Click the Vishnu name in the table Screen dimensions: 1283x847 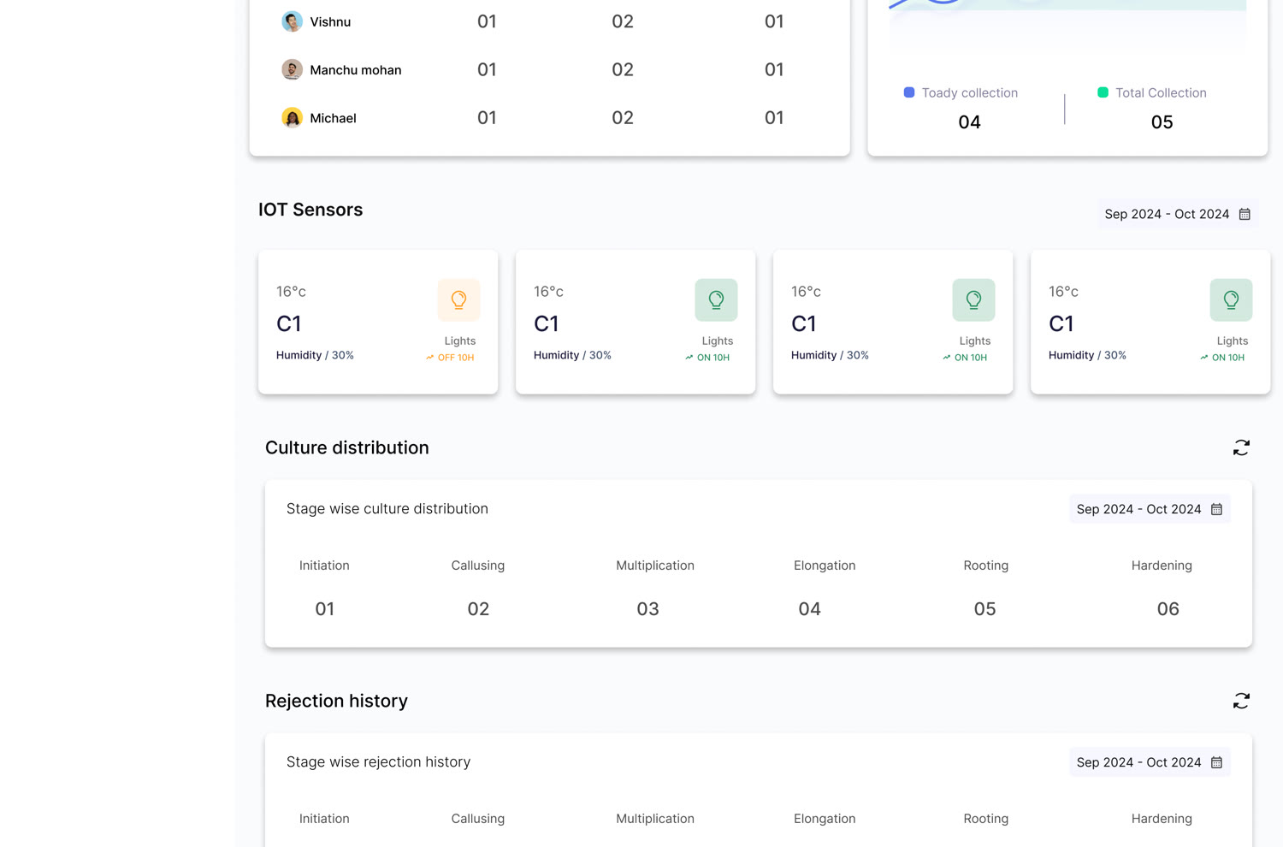click(x=330, y=22)
